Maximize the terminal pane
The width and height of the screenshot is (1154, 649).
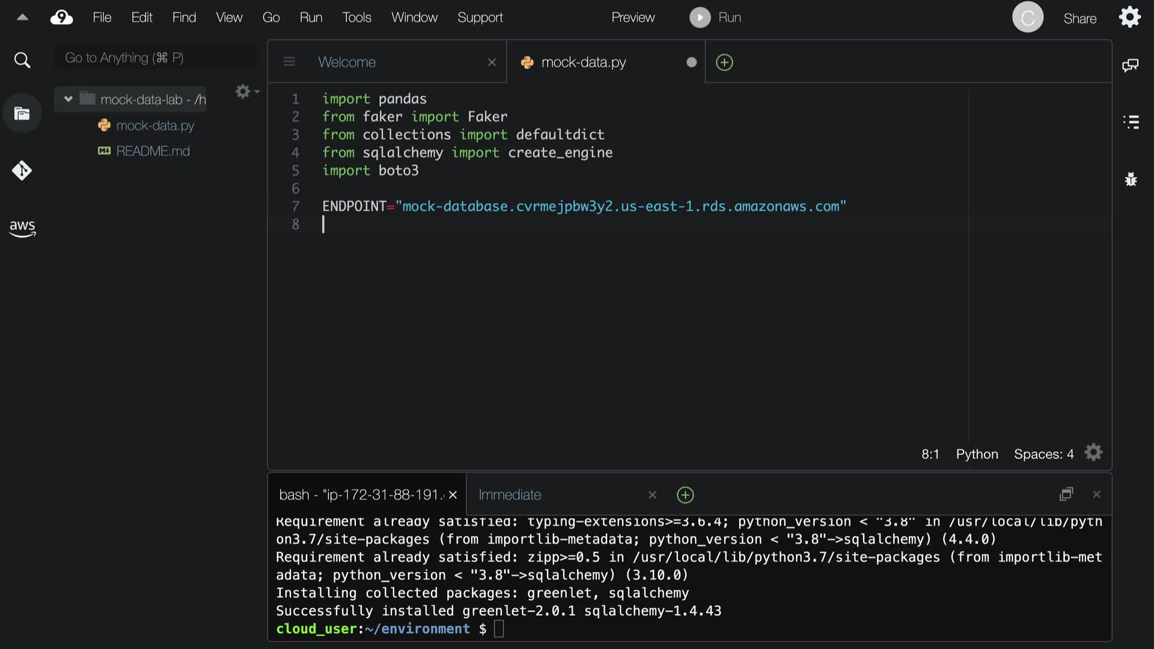(x=1066, y=494)
